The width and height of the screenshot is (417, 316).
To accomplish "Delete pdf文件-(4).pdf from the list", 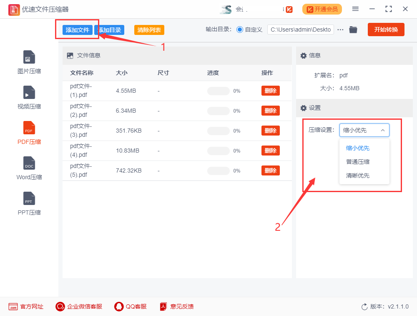I will 271,151.
